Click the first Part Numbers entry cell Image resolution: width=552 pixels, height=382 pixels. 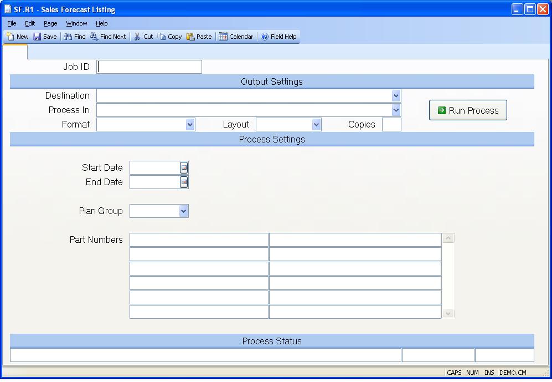point(199,240)
